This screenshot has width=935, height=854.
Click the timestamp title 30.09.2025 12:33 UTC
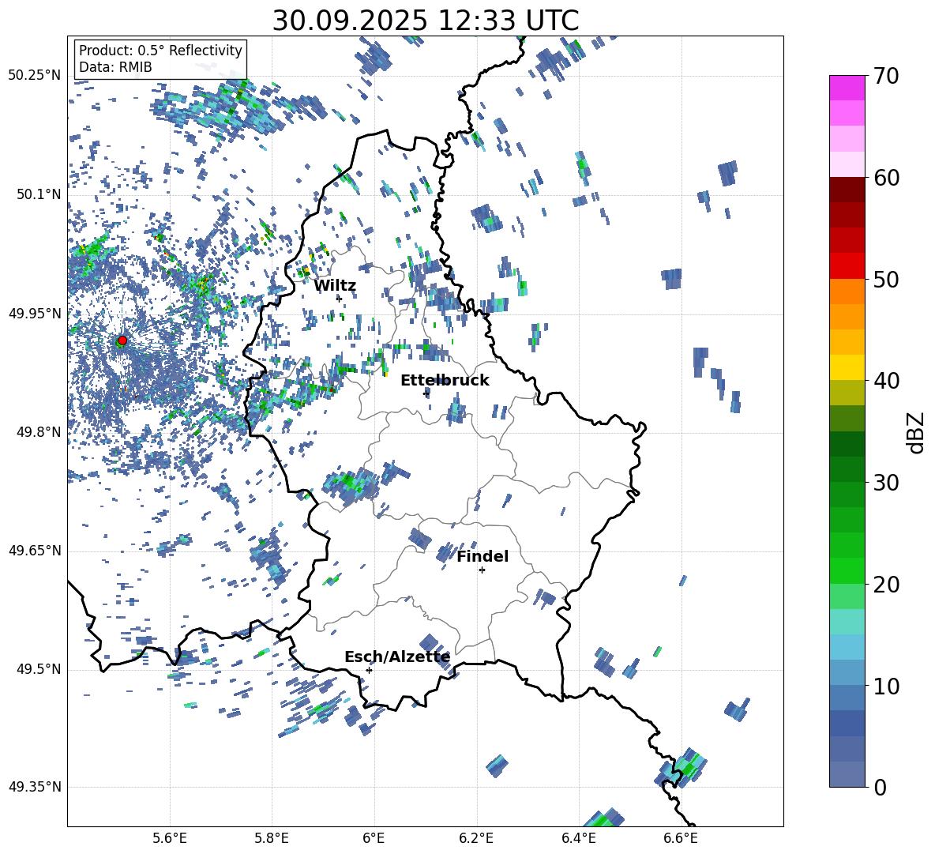click(426, 21)
